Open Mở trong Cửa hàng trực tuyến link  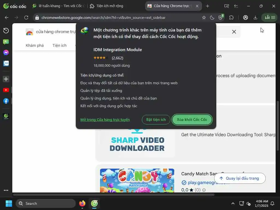pyautogui.click(x=105, y=120)
